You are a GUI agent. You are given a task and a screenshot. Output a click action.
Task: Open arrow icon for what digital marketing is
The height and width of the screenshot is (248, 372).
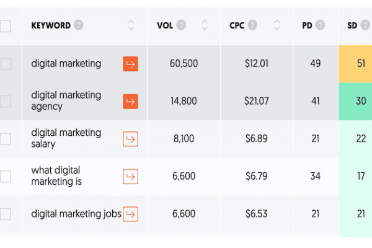130,176
